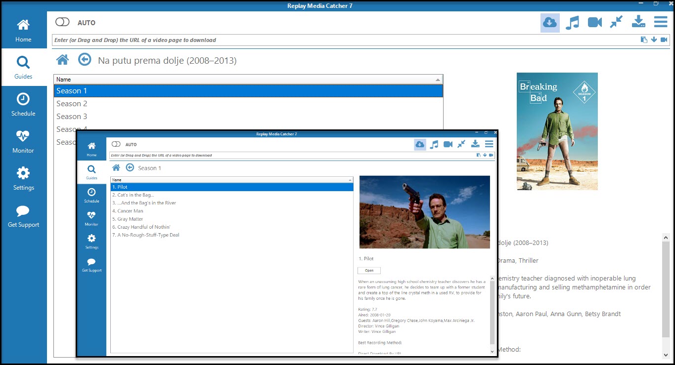Click the Breaking Bad Season 1 poster
The height and width of the screenshot is (365, 675).
point(557,131)
